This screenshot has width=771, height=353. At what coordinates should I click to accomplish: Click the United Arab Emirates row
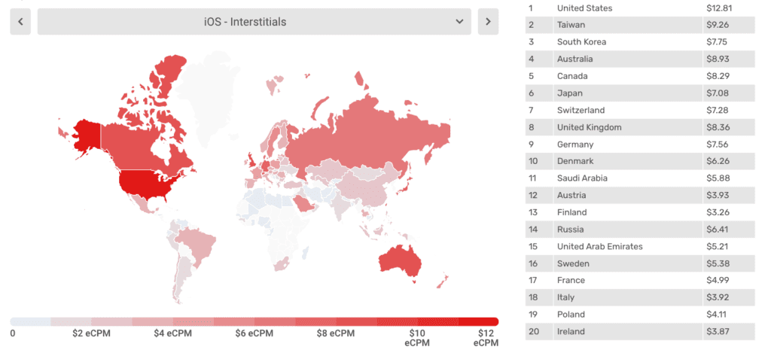[x=639, y=247]
